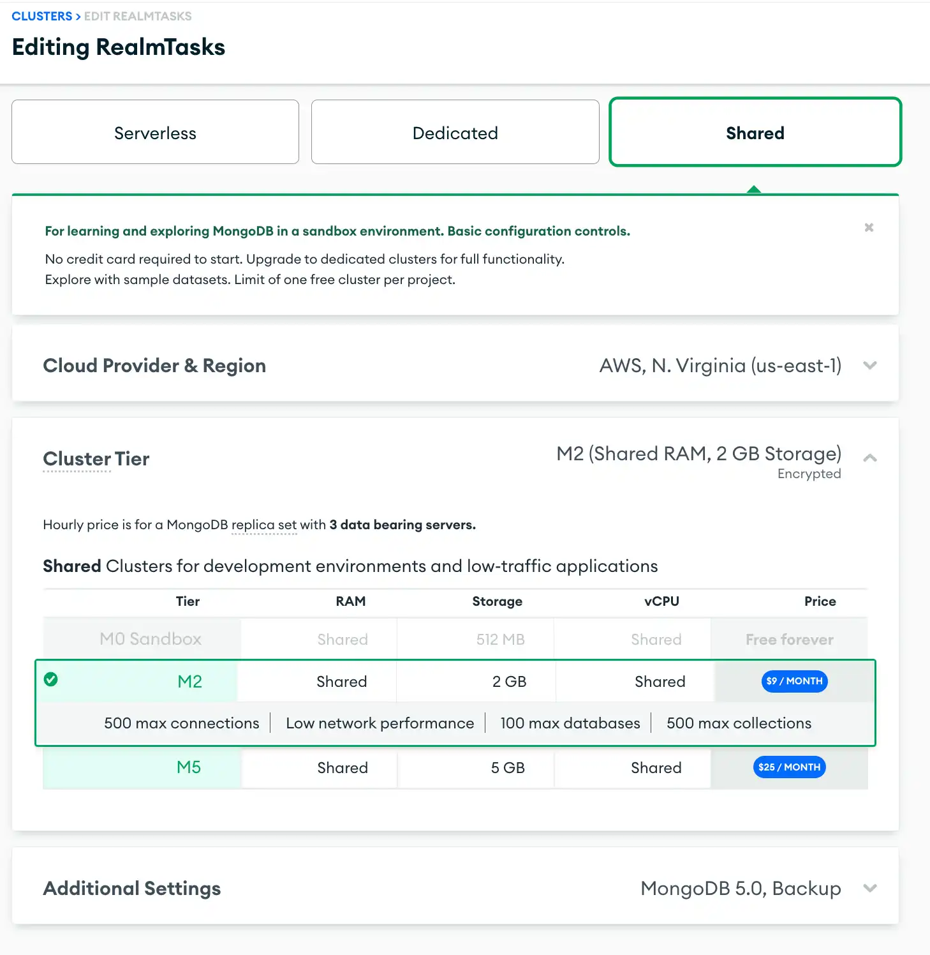
Task: Open the replica set definition link
Action: click(264, 524)
